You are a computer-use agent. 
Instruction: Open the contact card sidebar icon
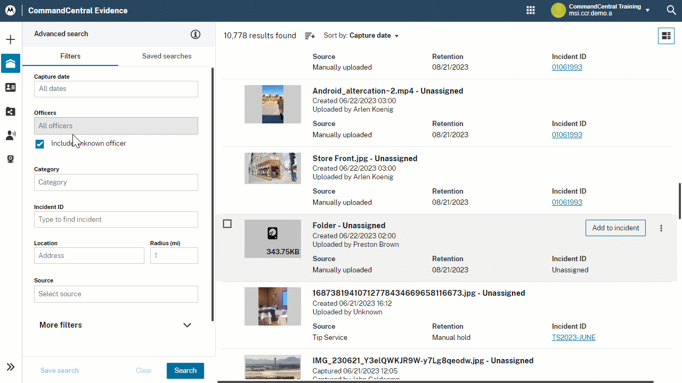pos(11,87)
